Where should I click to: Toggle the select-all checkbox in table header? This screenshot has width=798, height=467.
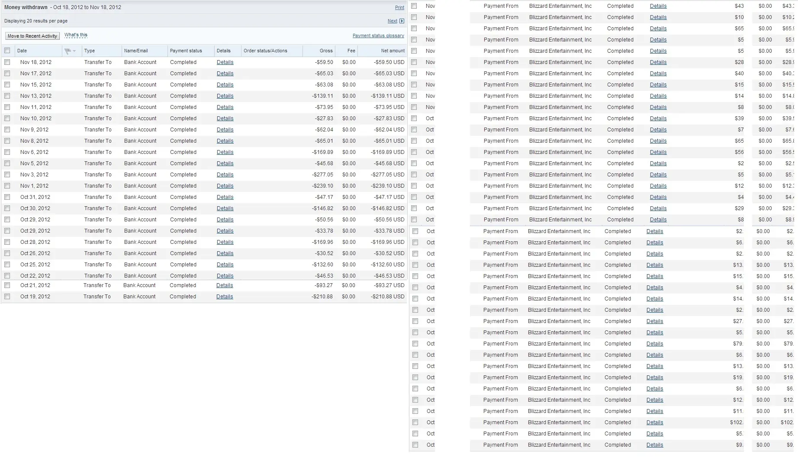[x=7, y=51]
